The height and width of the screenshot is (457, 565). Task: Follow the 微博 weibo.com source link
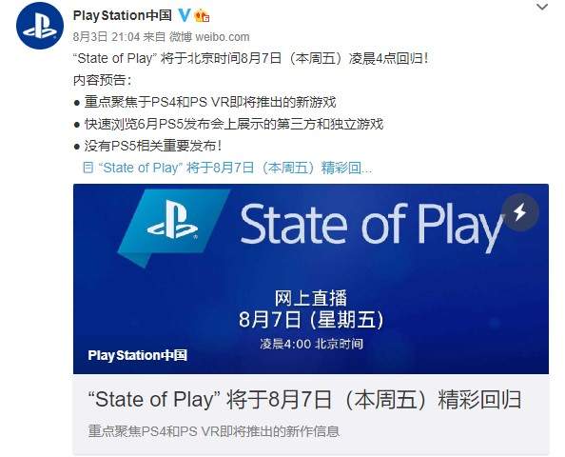209,36
